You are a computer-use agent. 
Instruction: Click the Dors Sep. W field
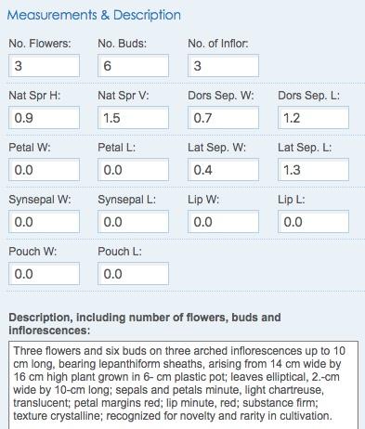pos(223,118)
